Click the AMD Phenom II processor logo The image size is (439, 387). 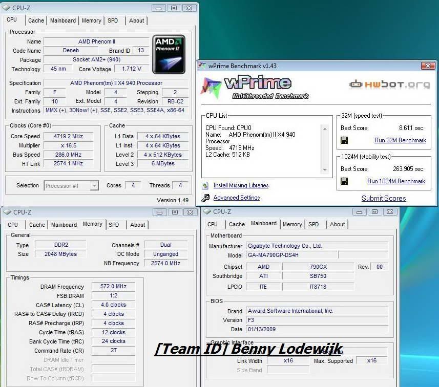click(169, 54)
